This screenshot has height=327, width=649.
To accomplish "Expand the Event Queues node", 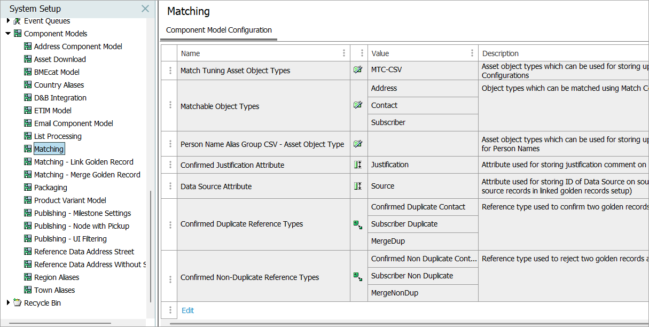I will (x=8, y=21).
